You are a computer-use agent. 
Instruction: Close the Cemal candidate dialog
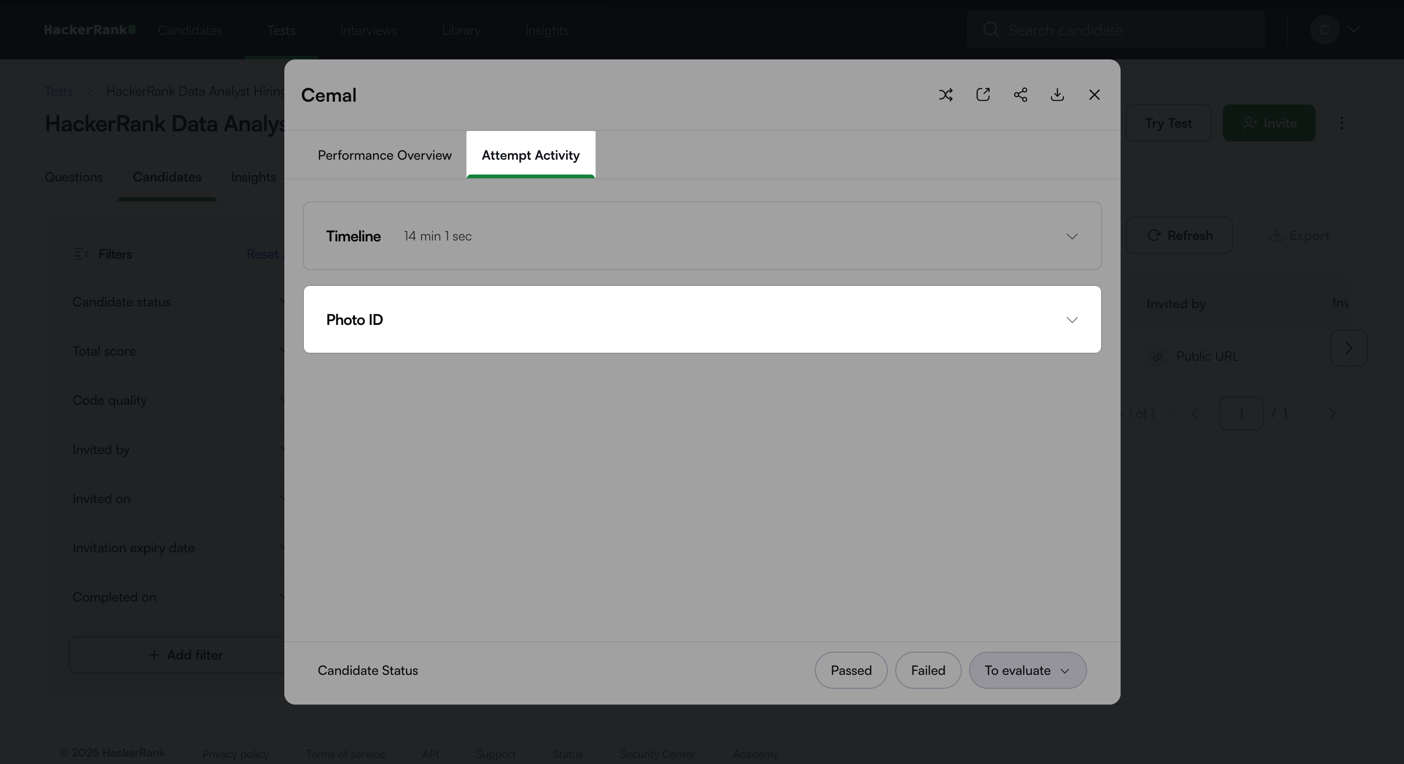point(1094,95)
